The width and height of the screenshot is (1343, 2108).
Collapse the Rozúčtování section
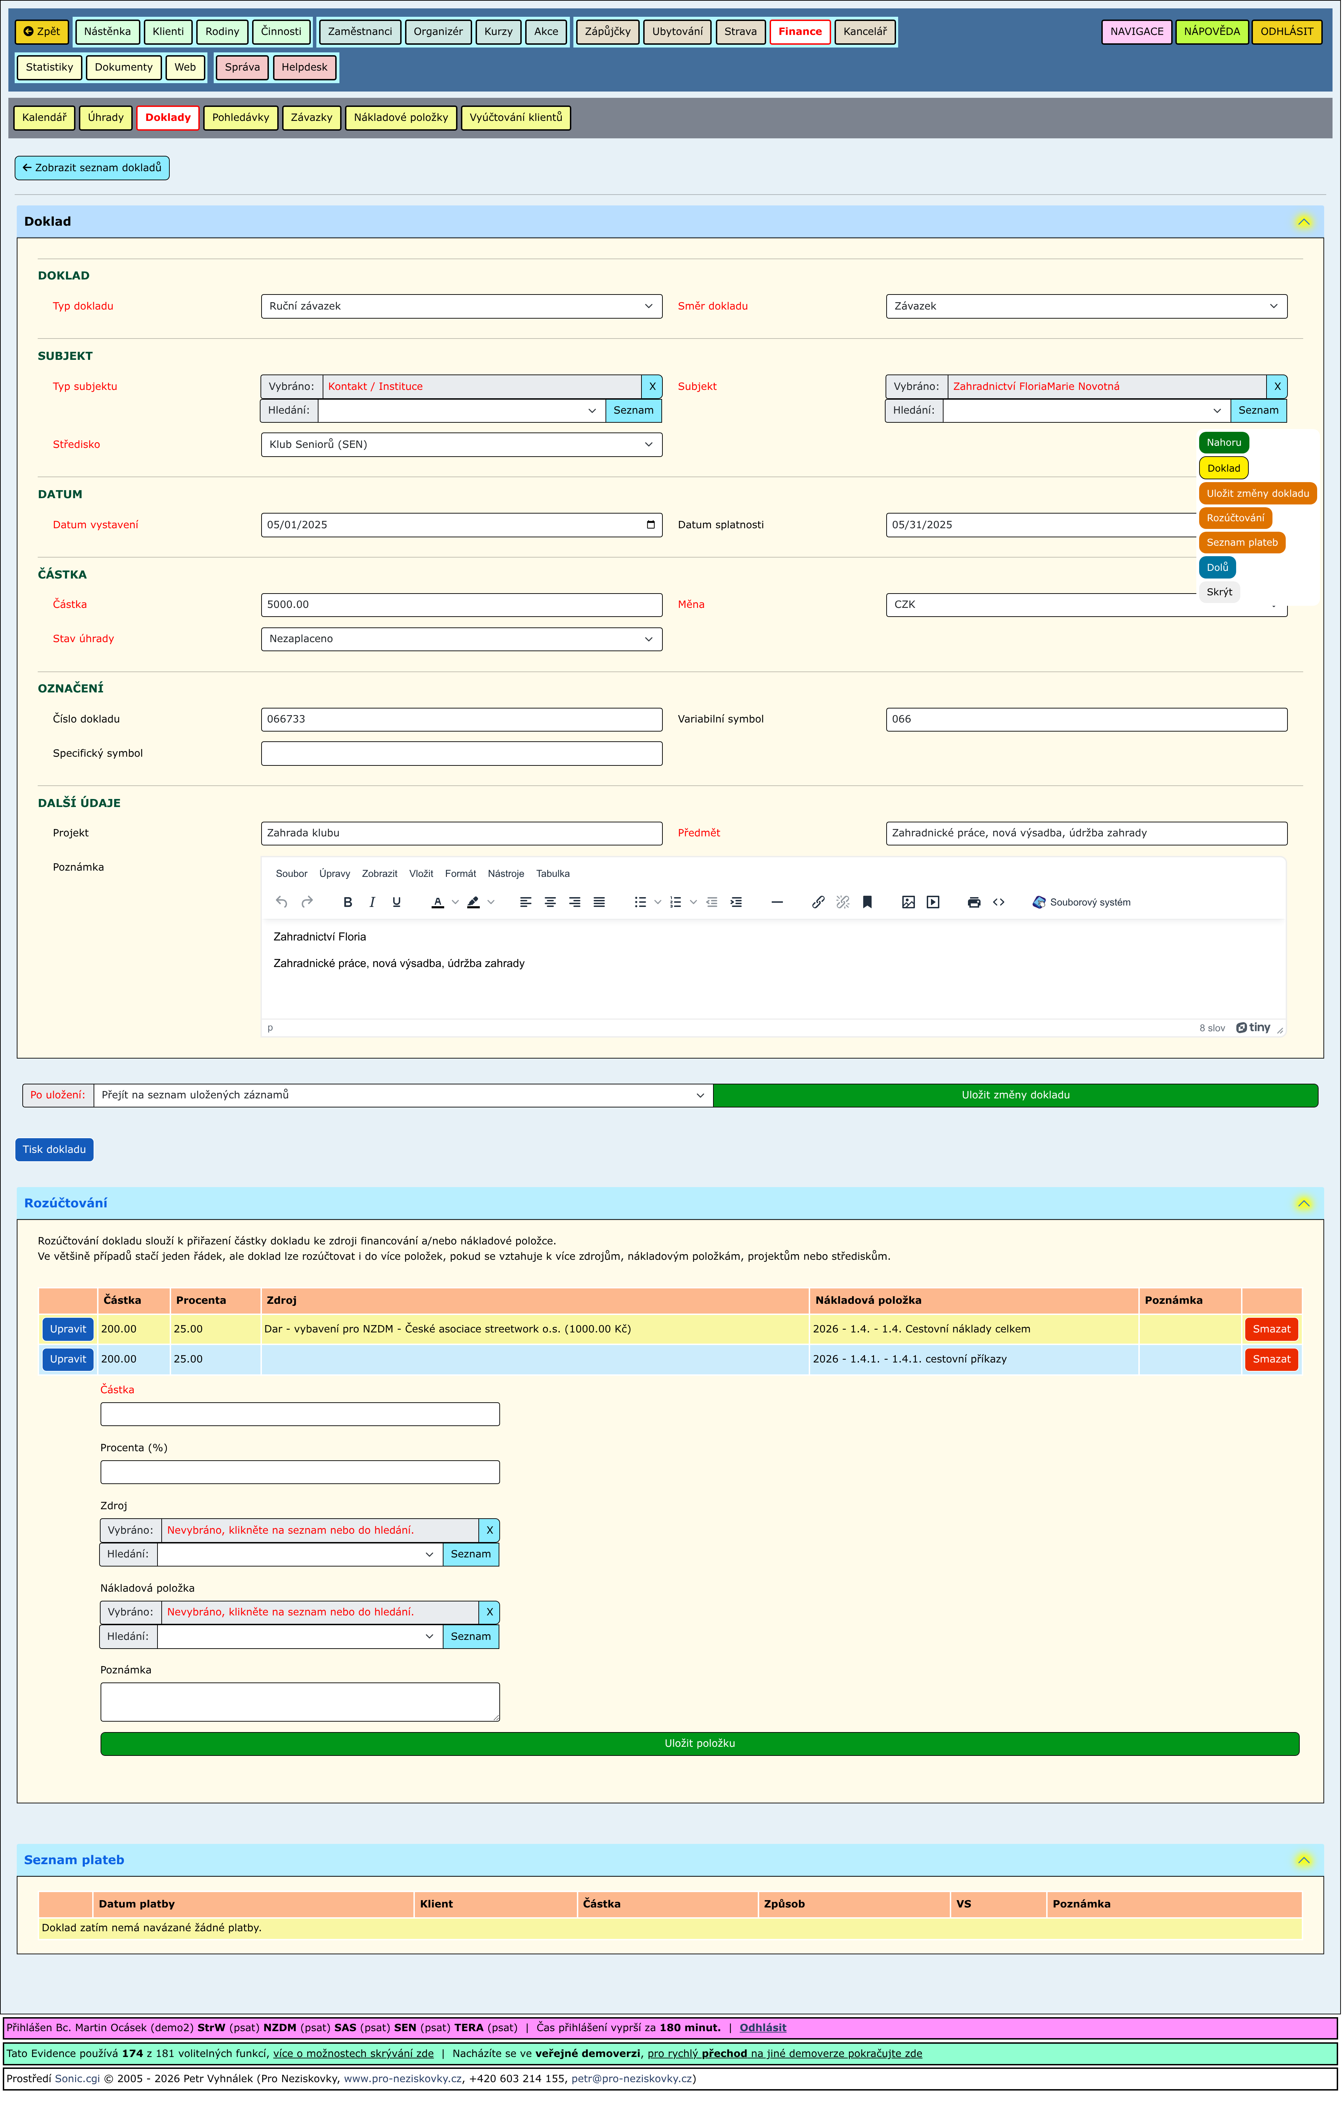point(1303,1204)
